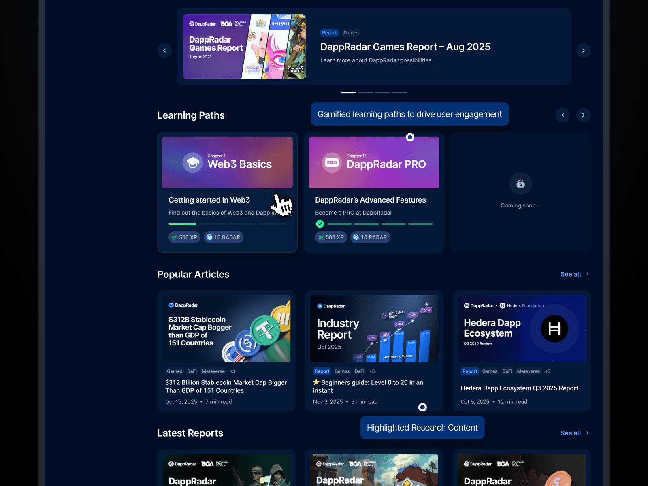Click the graduation cap icon on Web3 Basics
This screenshot has width=648, height=486.
[x=193, y=162]
